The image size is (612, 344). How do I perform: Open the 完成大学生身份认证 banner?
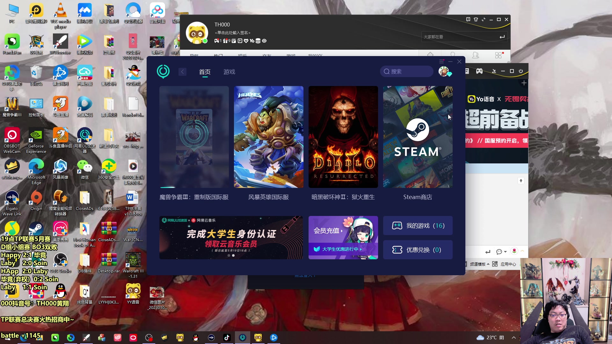click(x=231, y=238)
